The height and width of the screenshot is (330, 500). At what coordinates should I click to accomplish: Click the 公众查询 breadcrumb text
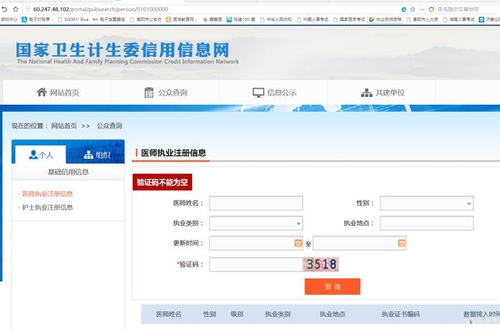(x=109, y=126)
